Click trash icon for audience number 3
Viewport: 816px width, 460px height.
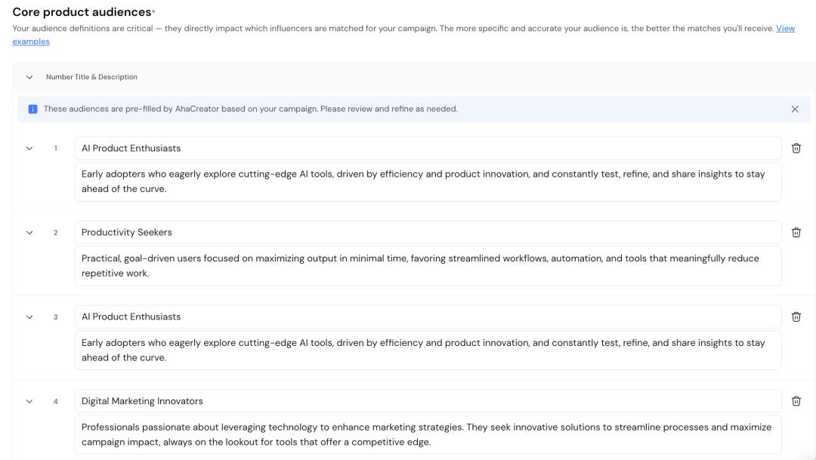(x=796, y=316)
